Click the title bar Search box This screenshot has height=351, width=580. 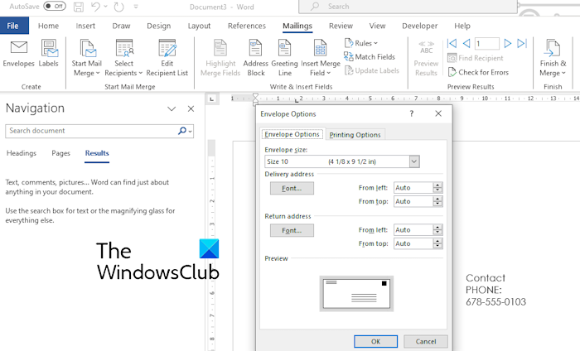pyautogui.click(x=408, y=7)
